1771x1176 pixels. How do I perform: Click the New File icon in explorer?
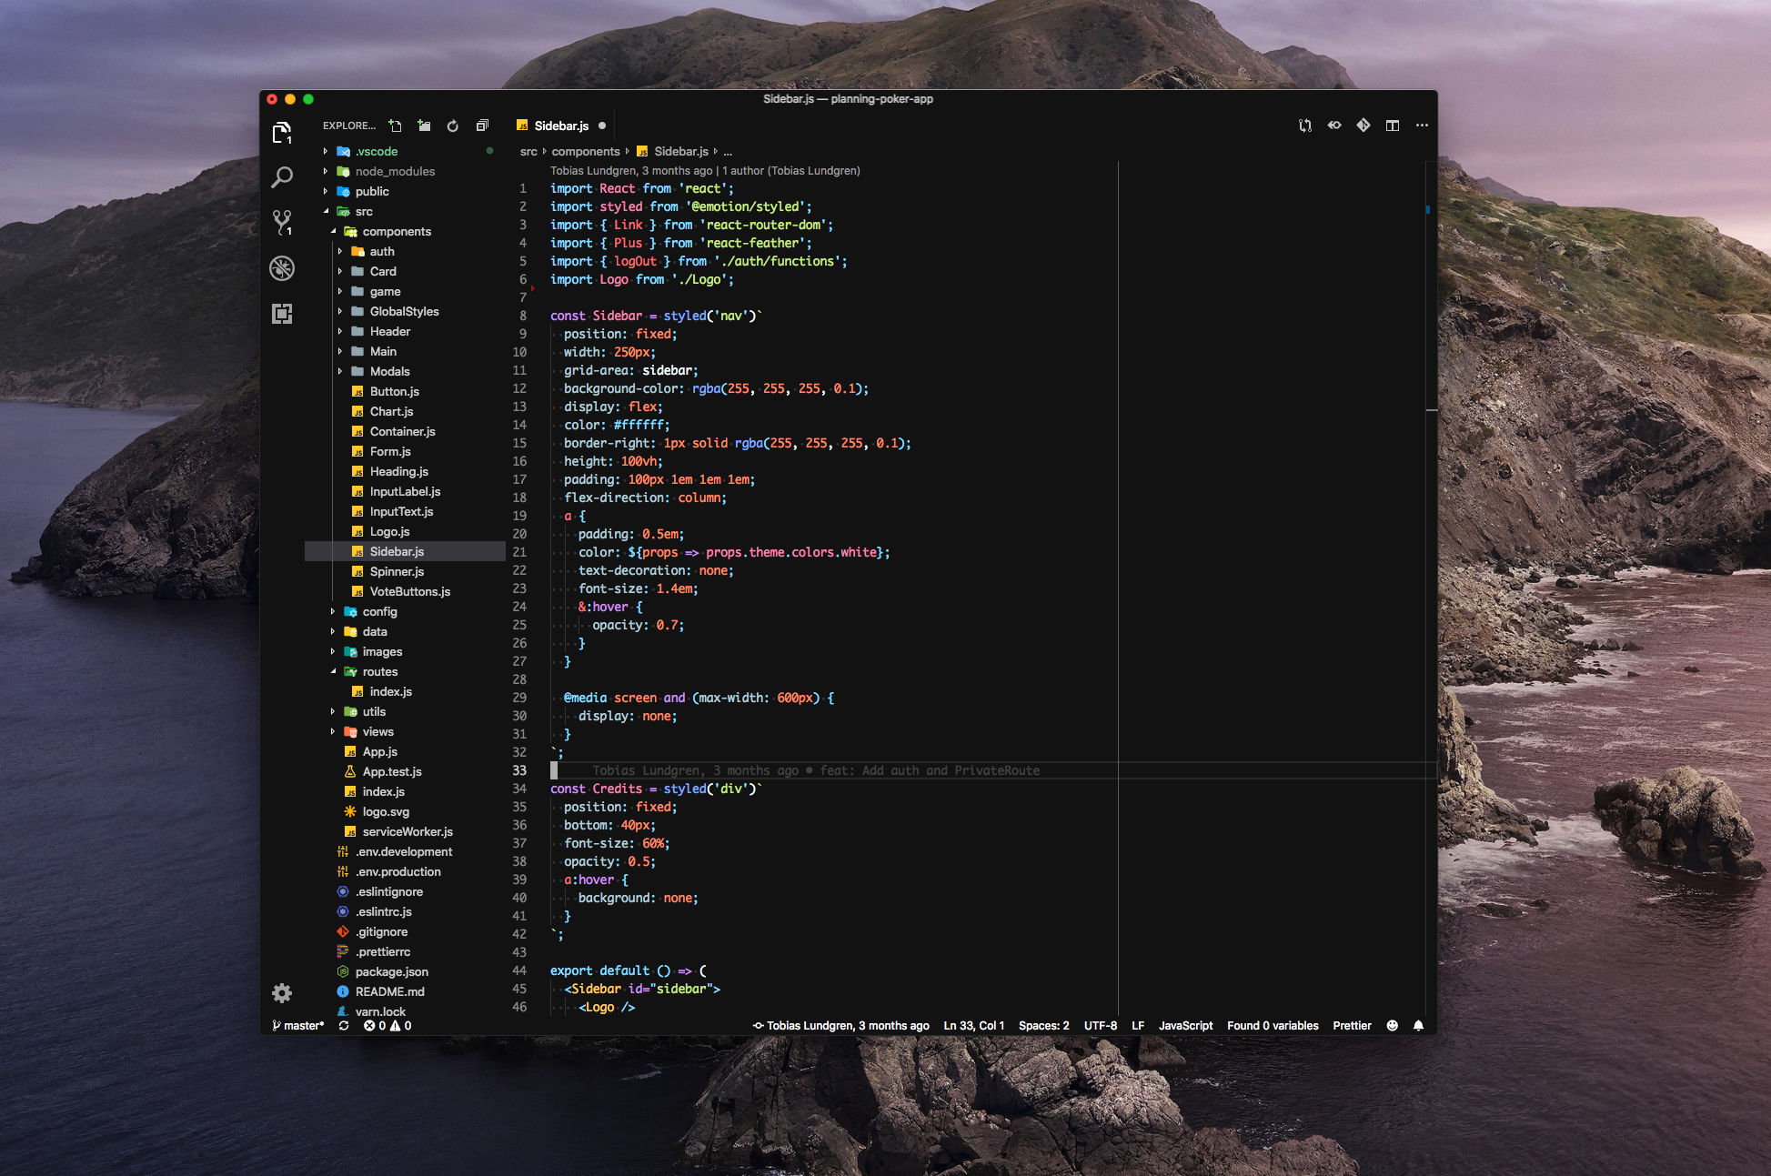[395, 126]
